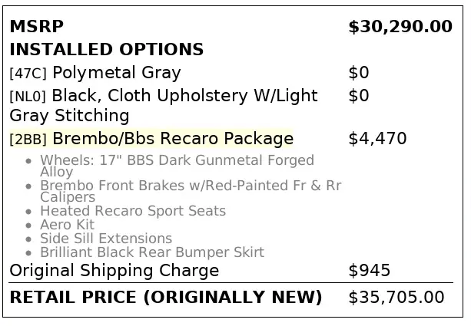
Task: Click the INSTALLED OPTIONS heading
Action: pyautogui.click(x=106, y=50)
